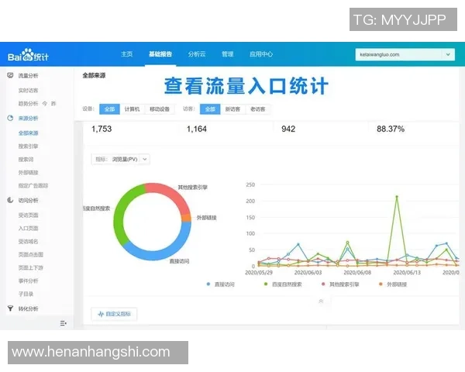The width and height of the screenshot is (465, 372).
Task: Select 全部 device filter
Action: [109, 109]
